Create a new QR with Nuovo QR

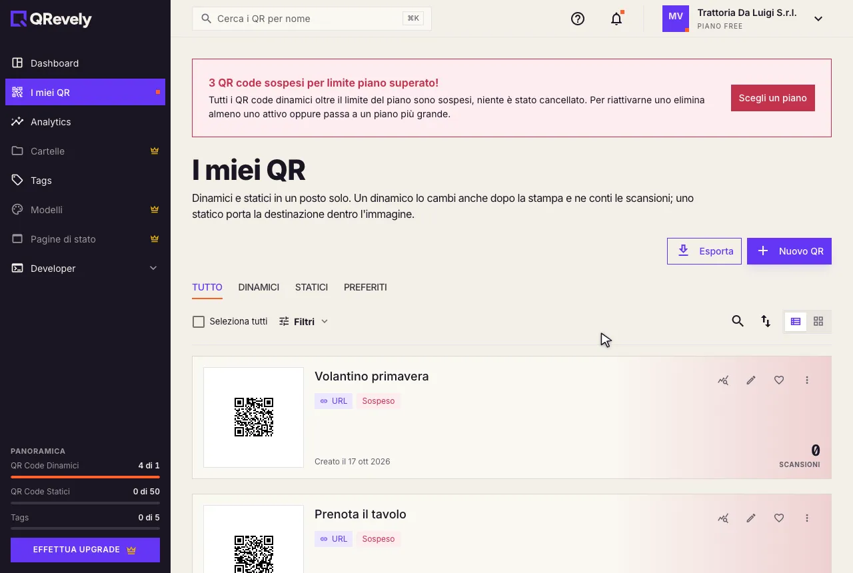[789, 251]
